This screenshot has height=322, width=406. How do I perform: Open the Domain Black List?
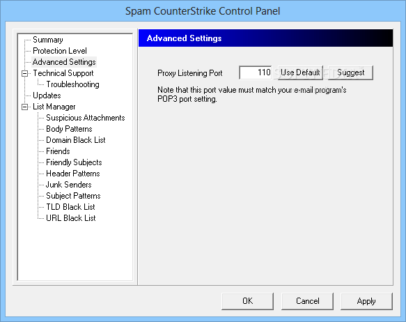[x=76, y=140]
